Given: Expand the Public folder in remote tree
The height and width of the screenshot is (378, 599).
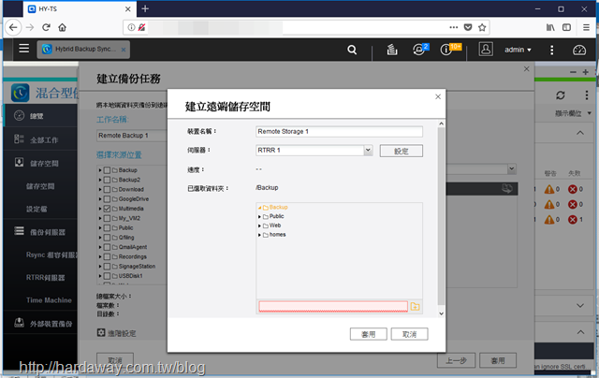Looking at the screenshot, I should (x=260, y=216).
